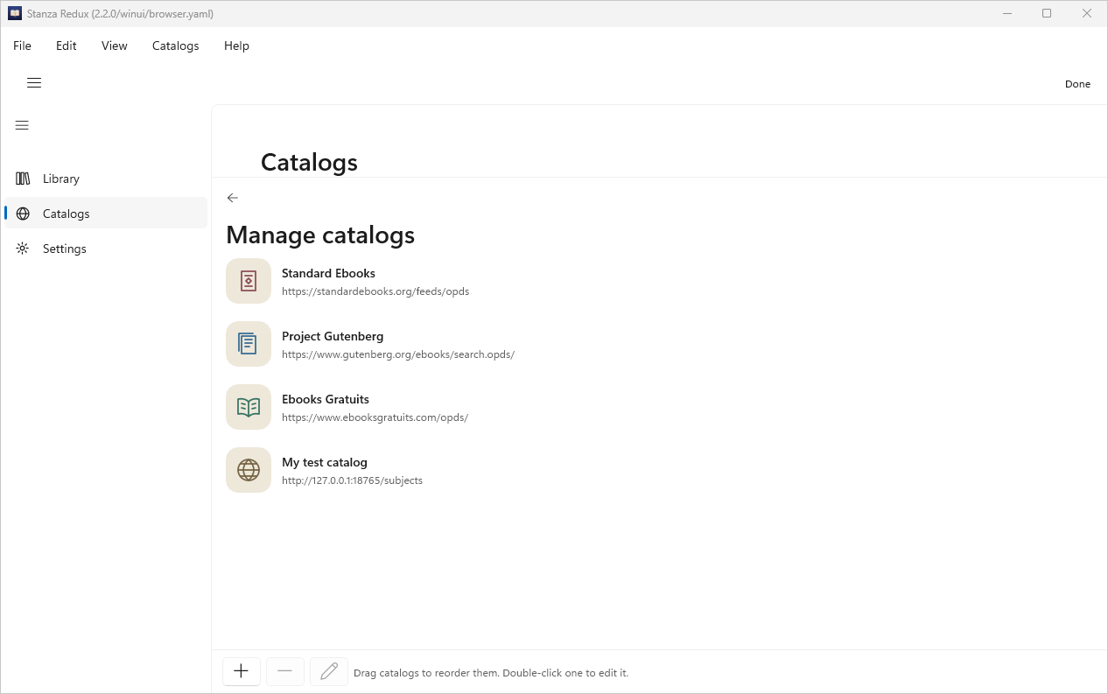Open the Help menu
This screenshot has height=694, width=1108.
(236, 46)
